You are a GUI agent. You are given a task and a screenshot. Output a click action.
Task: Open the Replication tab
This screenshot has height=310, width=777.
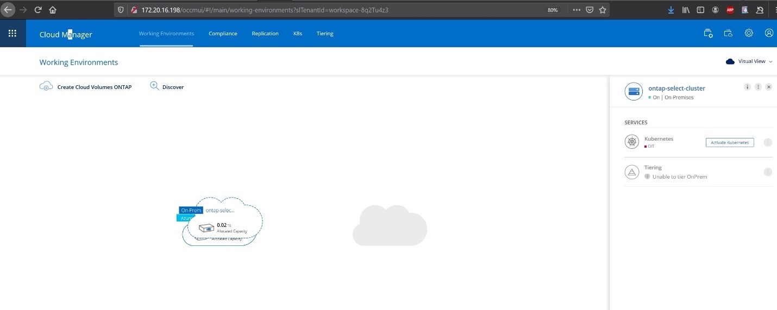(x=265, y=34)
